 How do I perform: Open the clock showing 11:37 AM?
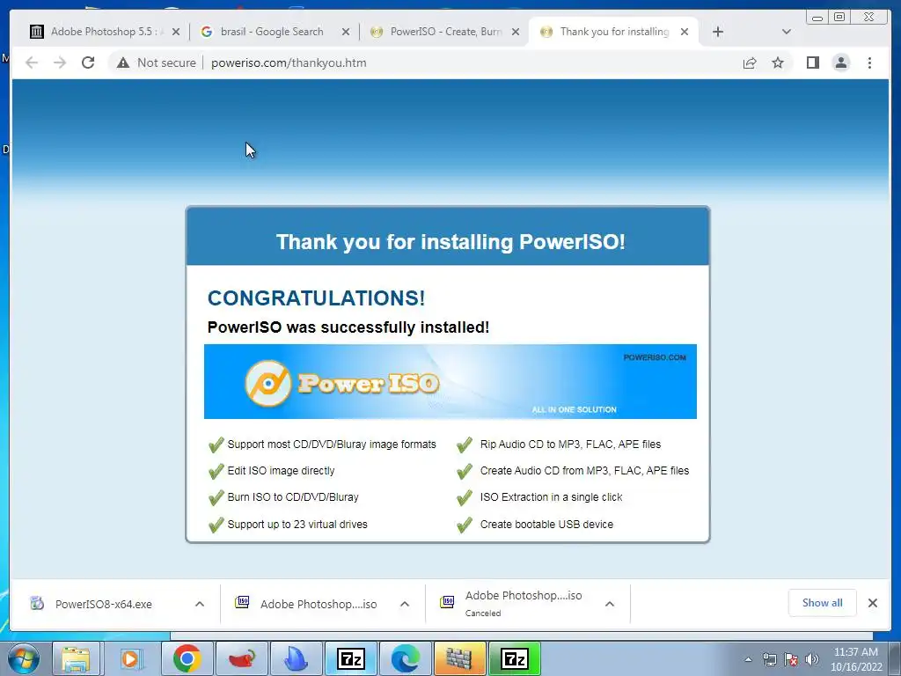(856, 659)
